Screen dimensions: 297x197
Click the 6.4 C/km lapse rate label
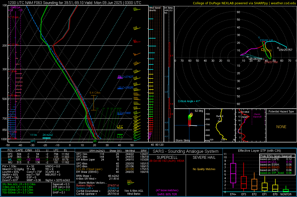pyautogui.click(x=95, y=93)
